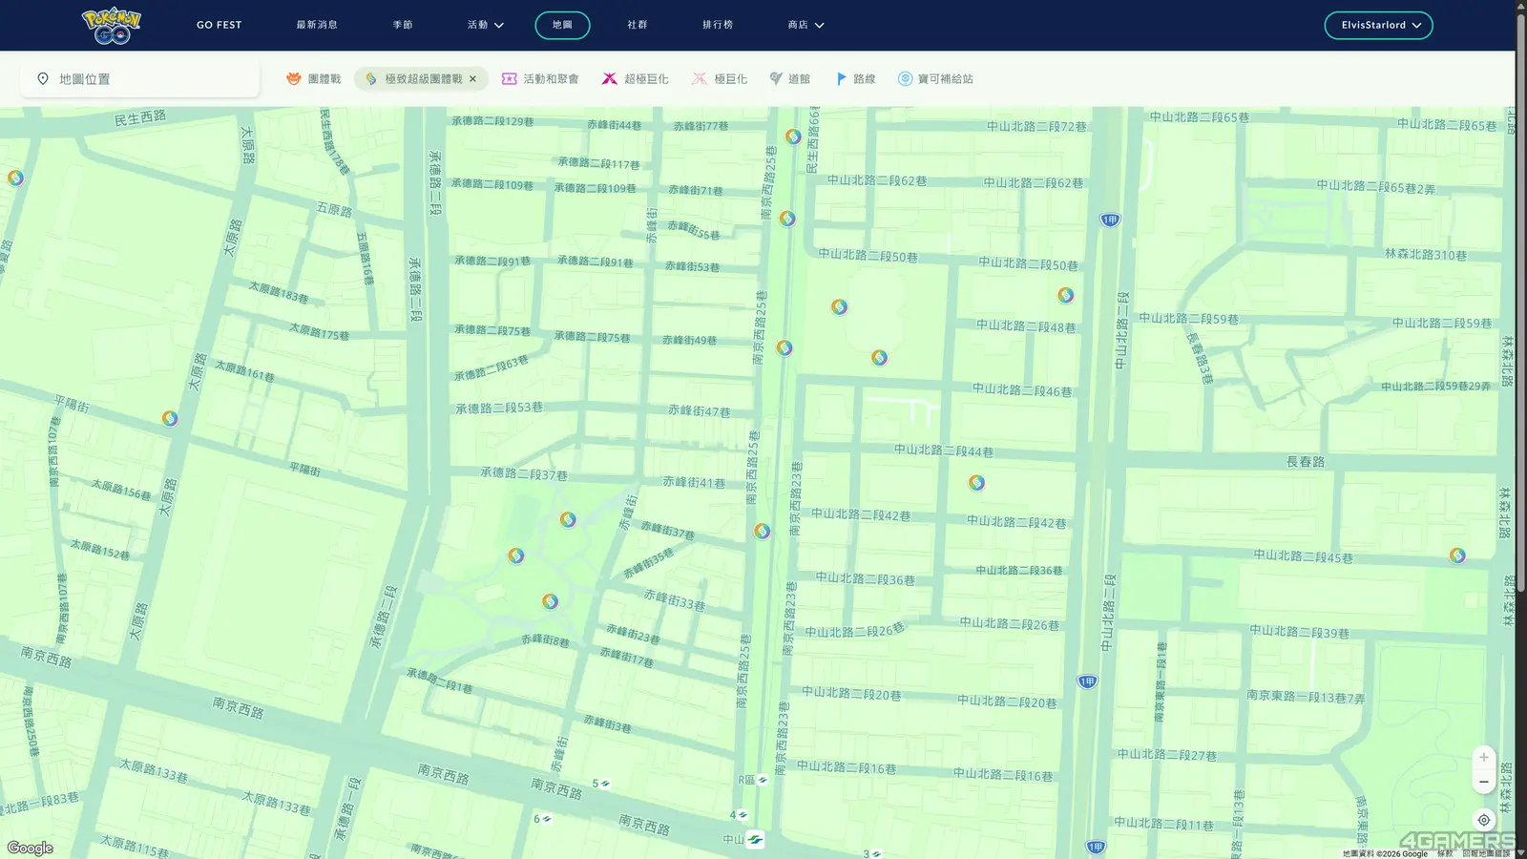Click the 赤峰街41巷 label
The image size is (1527, 859).
tap(694, 482)
